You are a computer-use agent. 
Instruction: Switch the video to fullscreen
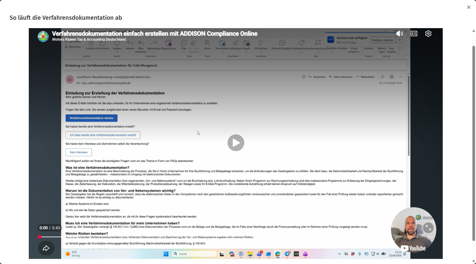point(428,228)
